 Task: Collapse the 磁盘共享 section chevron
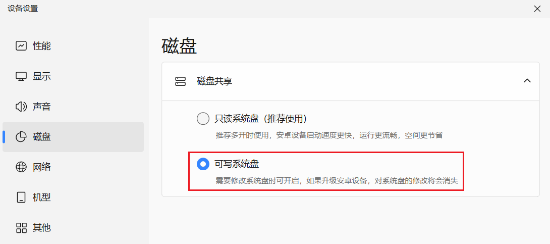(x=527, y=81)
